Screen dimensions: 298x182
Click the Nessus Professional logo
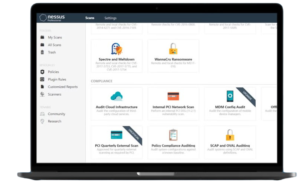pos(52,18)
